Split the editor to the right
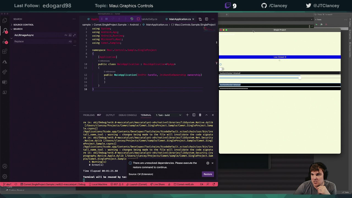352x198 pixels. click(207, 19)
